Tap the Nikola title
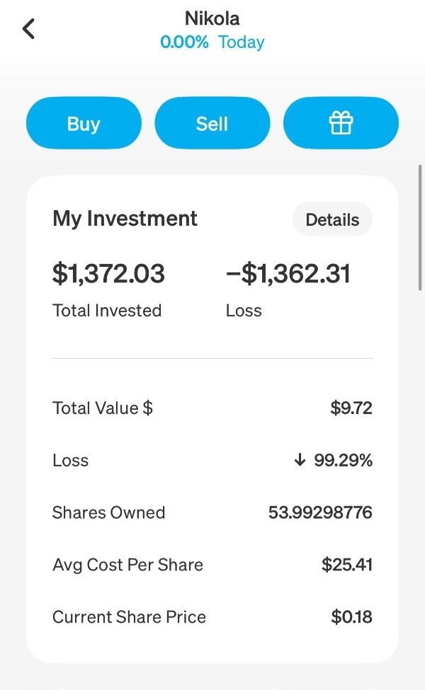425x690 pixels. pyautogui.click(x=212, y=17)
